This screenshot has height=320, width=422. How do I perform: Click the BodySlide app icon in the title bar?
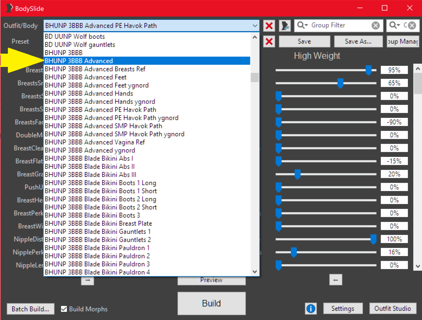click(9, 8)
